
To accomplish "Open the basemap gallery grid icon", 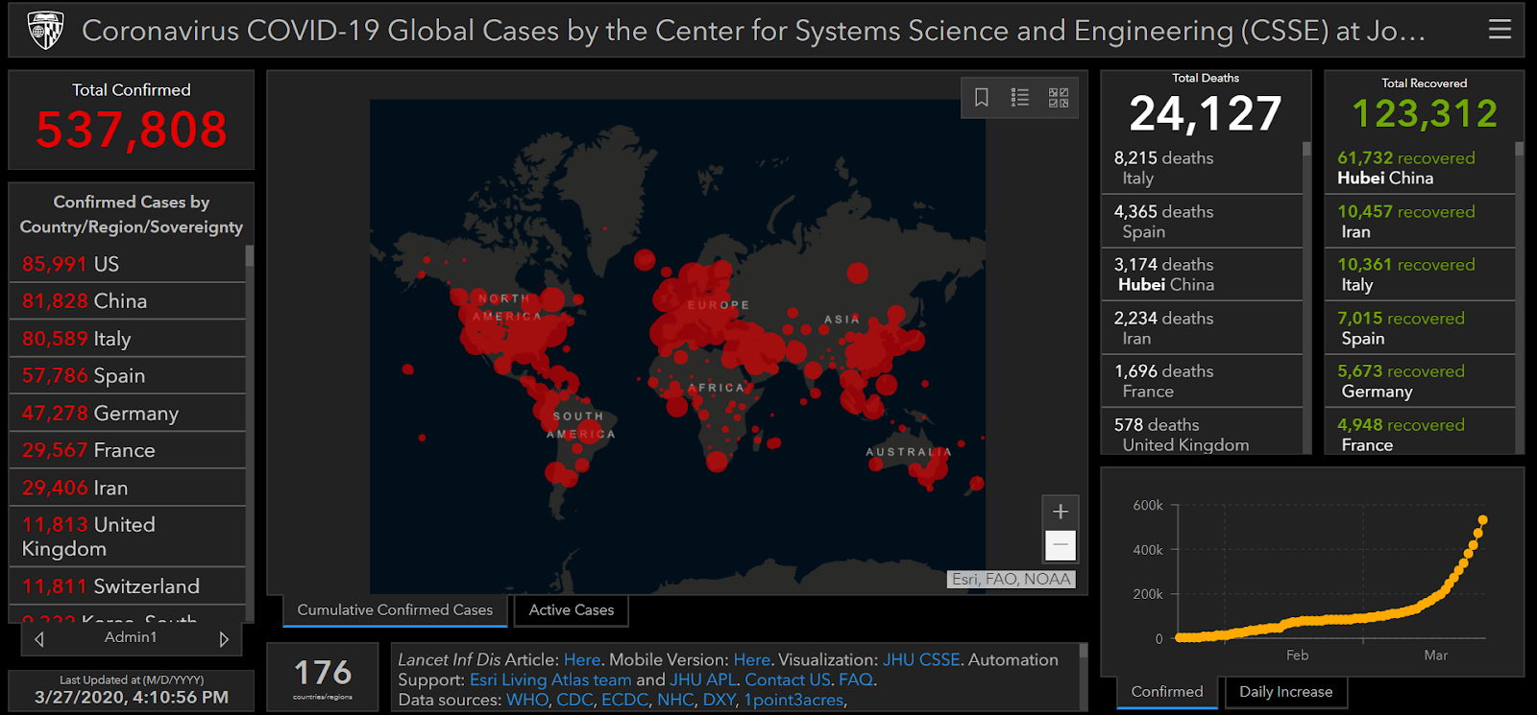I will coord(1058,98).
